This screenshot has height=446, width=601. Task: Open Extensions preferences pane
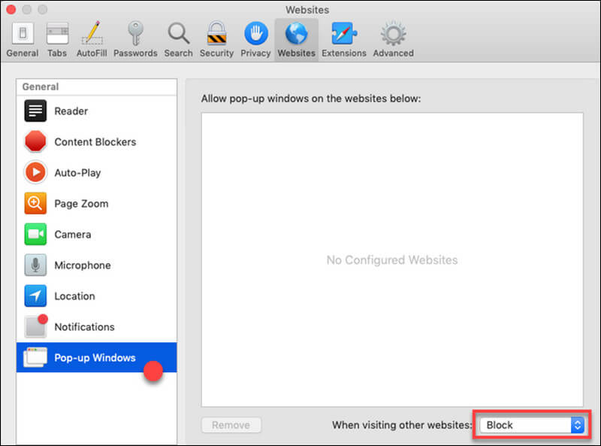pyautogui.click(x=343, y=39)
